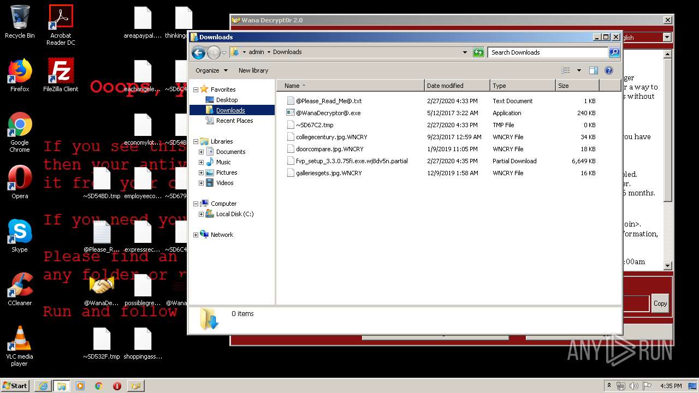699x393 pixels.
Task: Click scrollbar down arrow in Wana Decrypt0r
Action: (x=667, y=266)
